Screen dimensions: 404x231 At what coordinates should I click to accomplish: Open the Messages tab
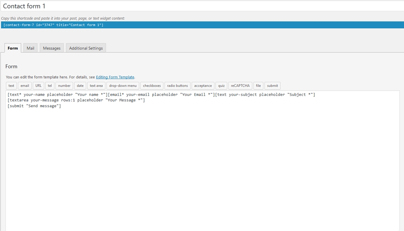tap(52, 48)
